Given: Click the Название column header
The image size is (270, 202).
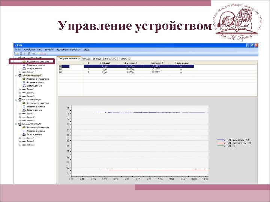Looking at the screenshot, I should 105,63.
